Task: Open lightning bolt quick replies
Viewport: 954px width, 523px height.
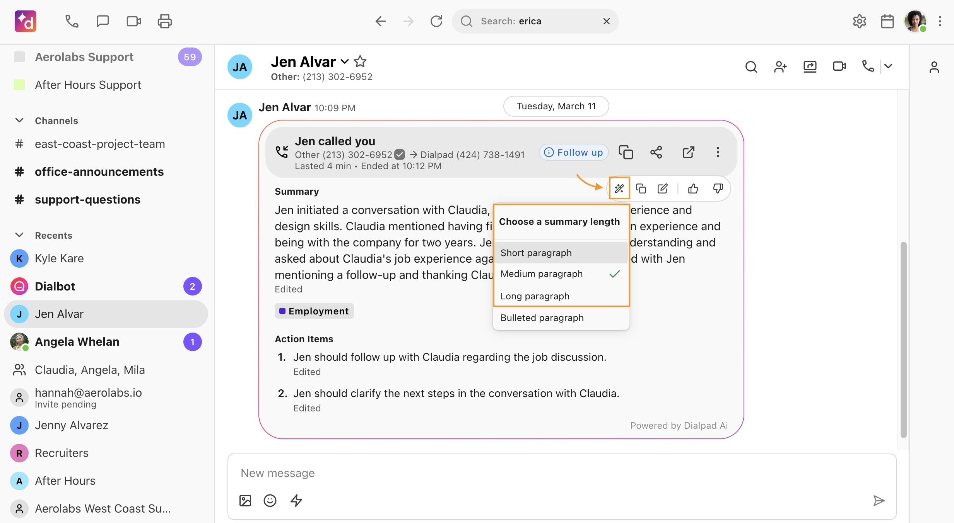Action: click(x=296, y=501)
